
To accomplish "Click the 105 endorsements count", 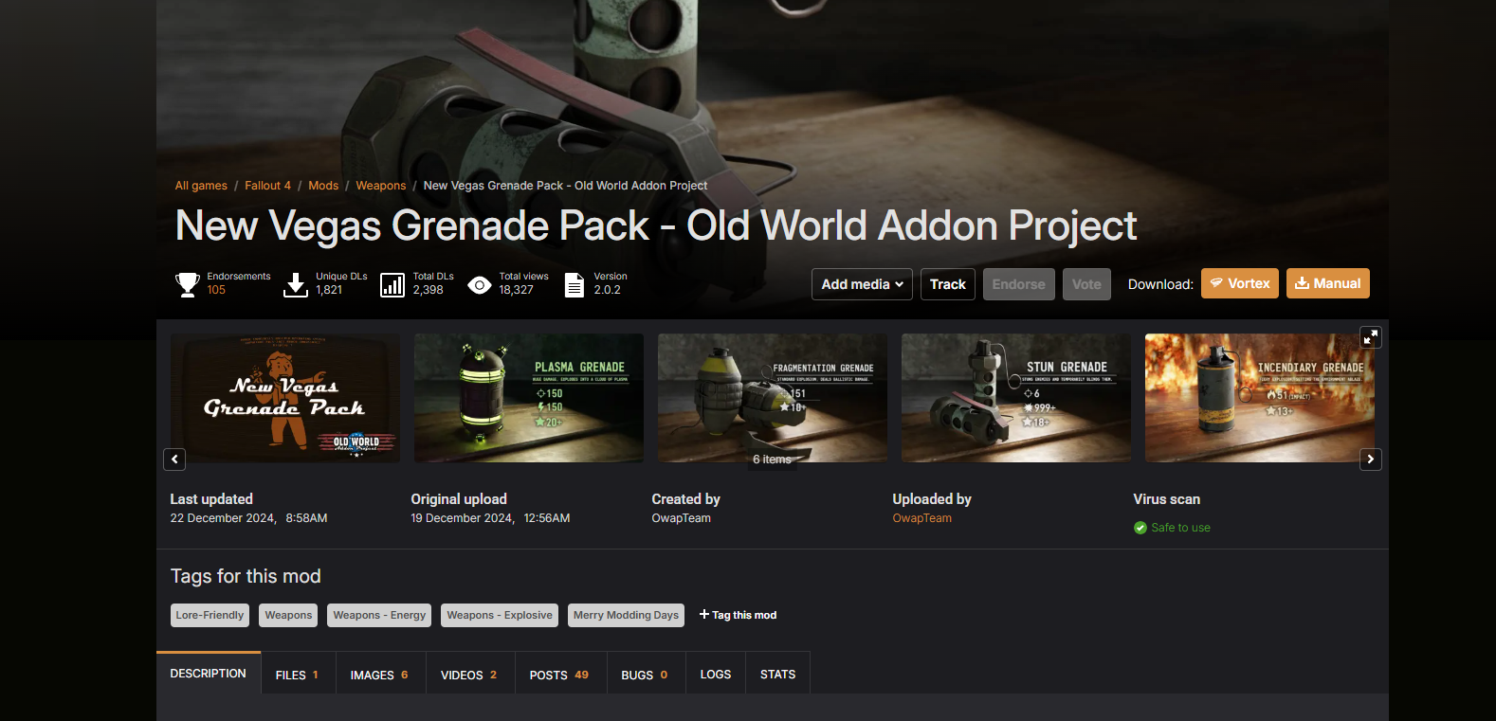I will pos(216,290).
